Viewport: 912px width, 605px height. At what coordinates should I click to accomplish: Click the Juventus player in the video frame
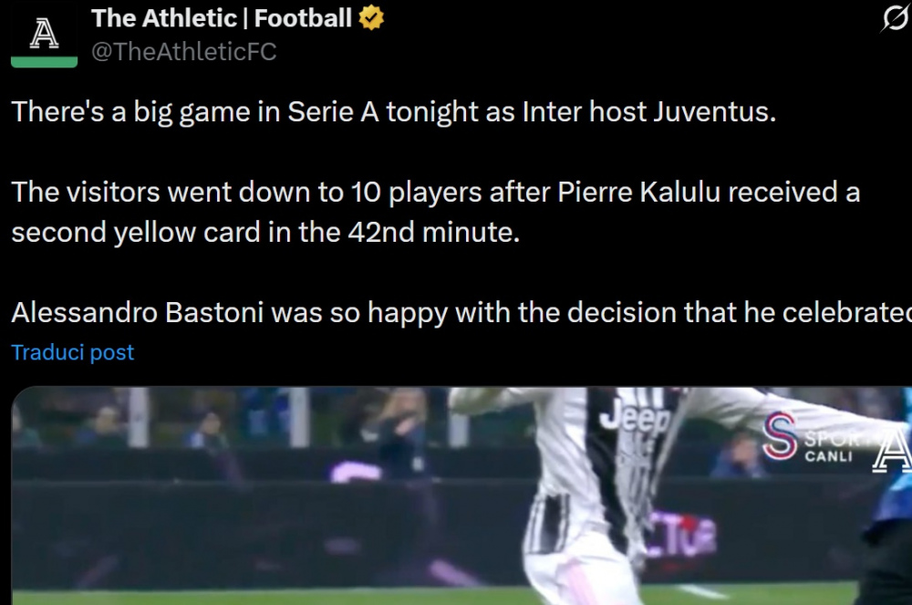click(602, 493)
